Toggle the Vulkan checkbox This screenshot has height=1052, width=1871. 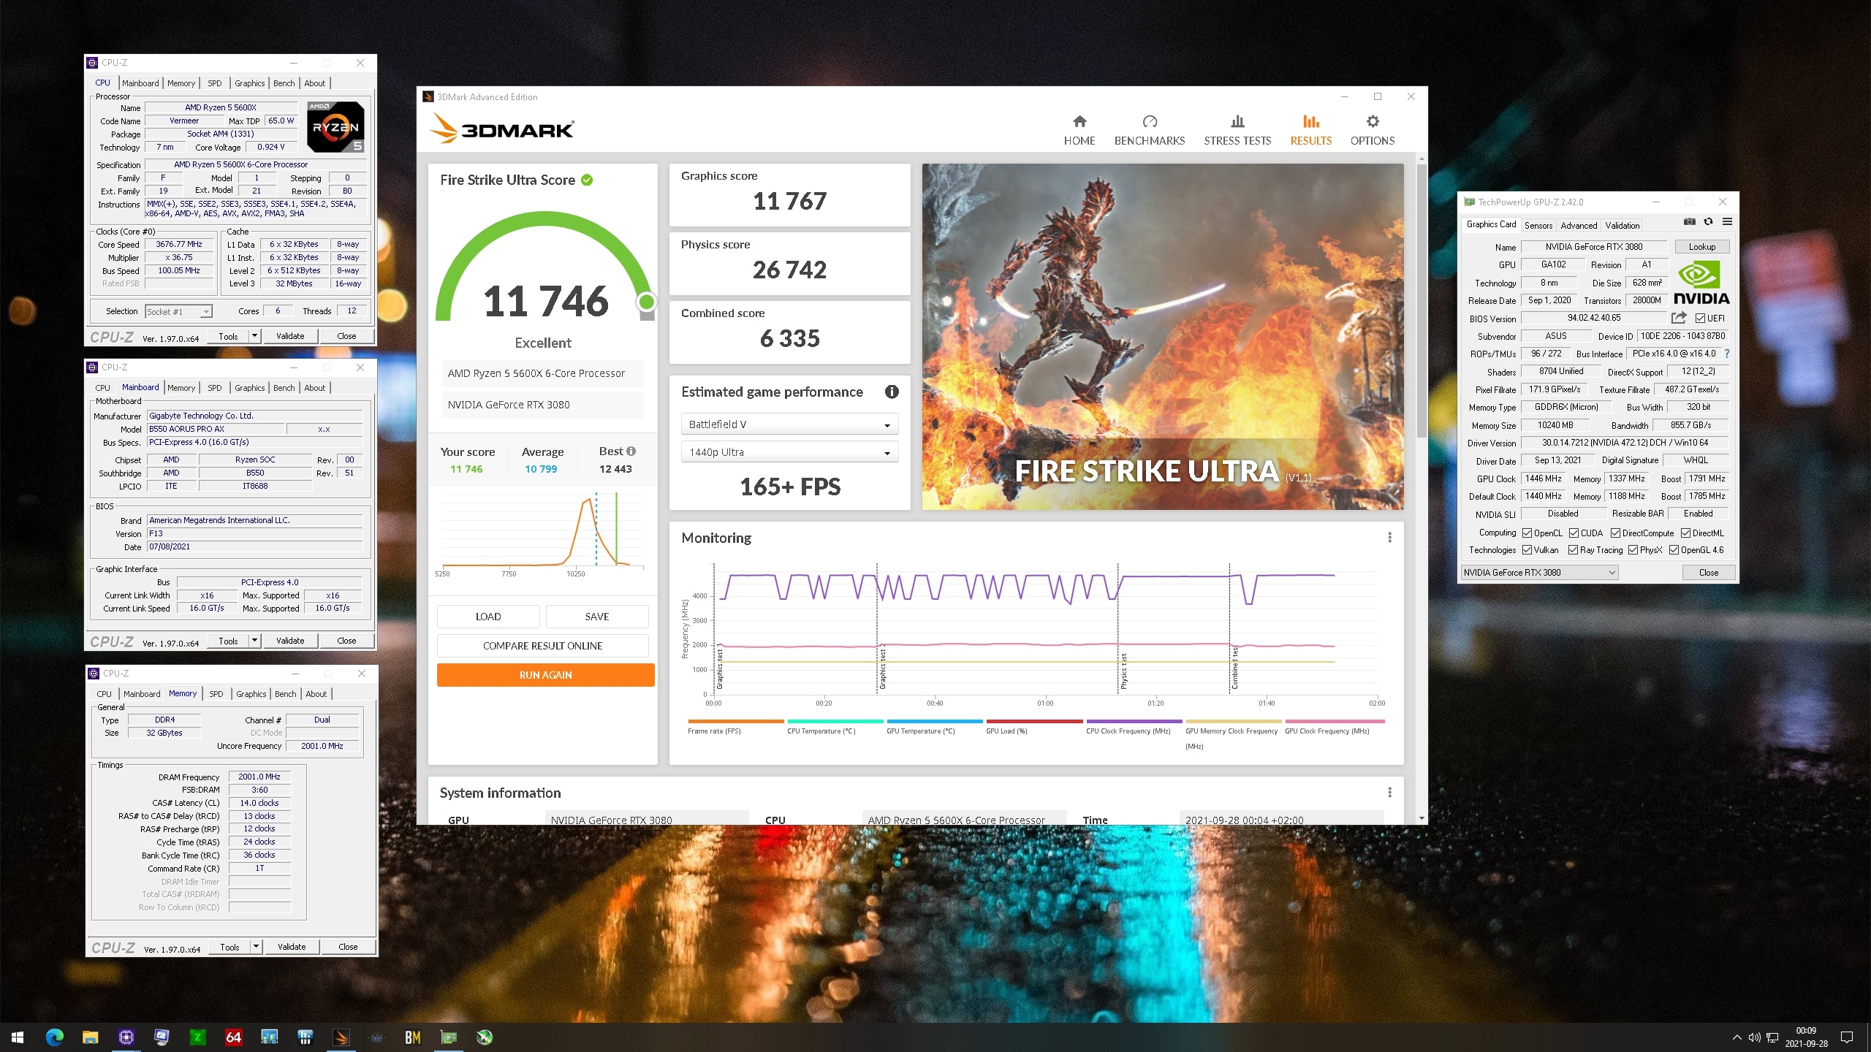click(x=1527, y=550)
